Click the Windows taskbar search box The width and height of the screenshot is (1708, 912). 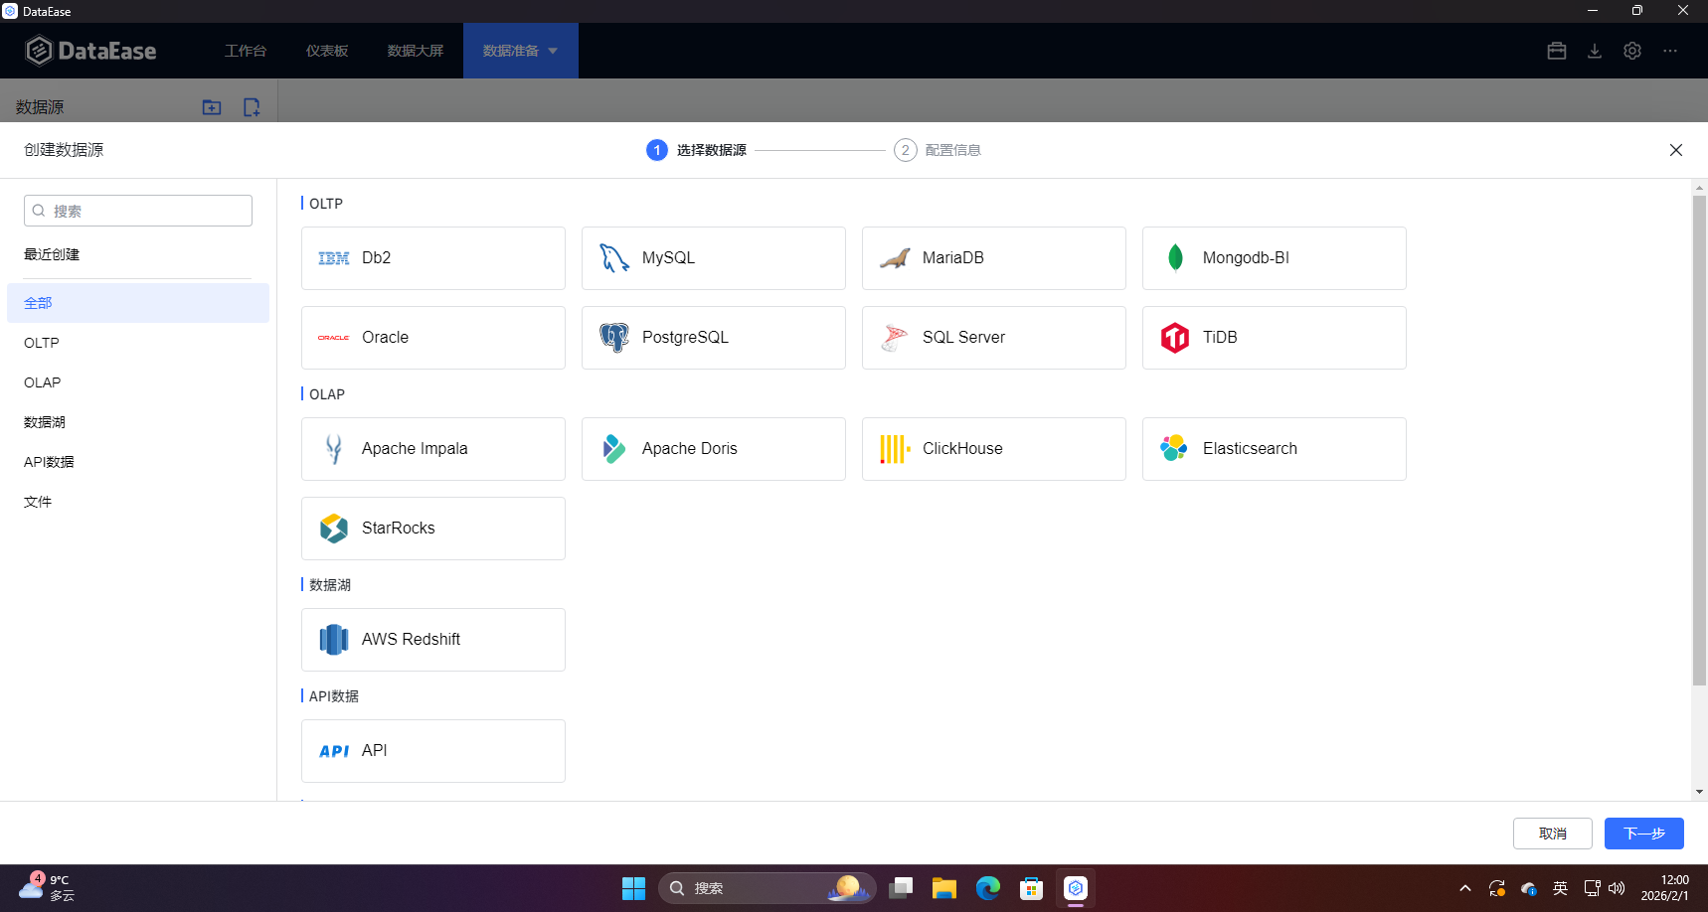click(767, 888)
